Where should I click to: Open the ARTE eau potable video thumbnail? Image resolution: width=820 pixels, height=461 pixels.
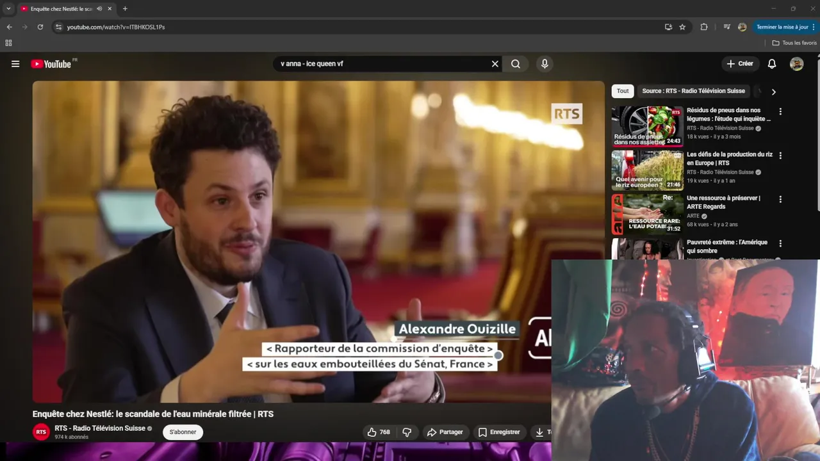pos(647,214)
